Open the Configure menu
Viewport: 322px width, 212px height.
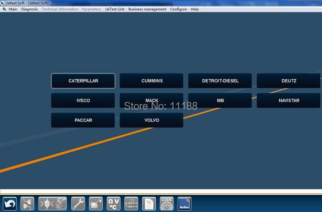tap(178, 9)
